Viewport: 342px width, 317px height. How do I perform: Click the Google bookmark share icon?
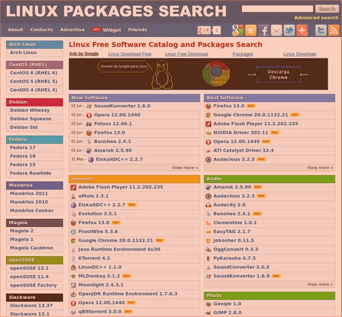click(238, 30)
